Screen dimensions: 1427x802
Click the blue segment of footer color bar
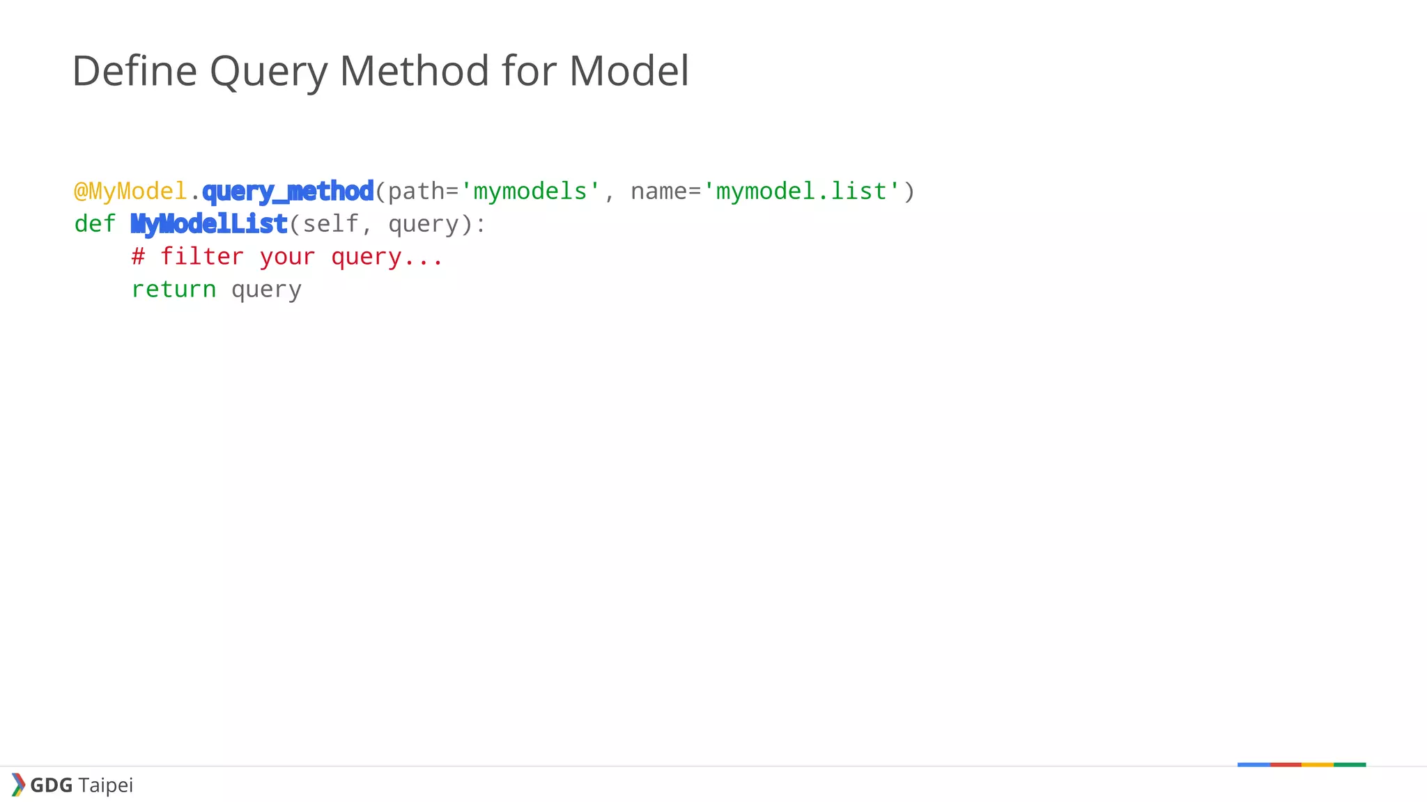[x=1254, y=764]
